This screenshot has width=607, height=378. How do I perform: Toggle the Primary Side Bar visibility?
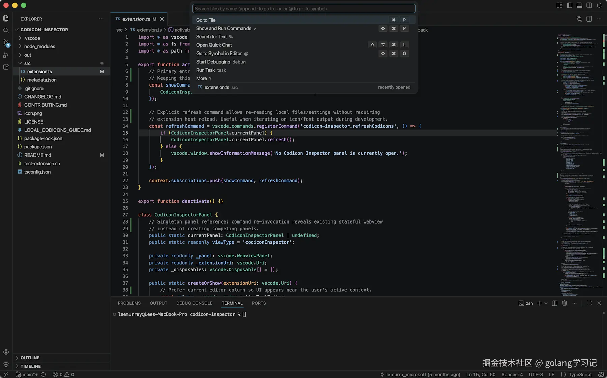[x=570, y=5]
